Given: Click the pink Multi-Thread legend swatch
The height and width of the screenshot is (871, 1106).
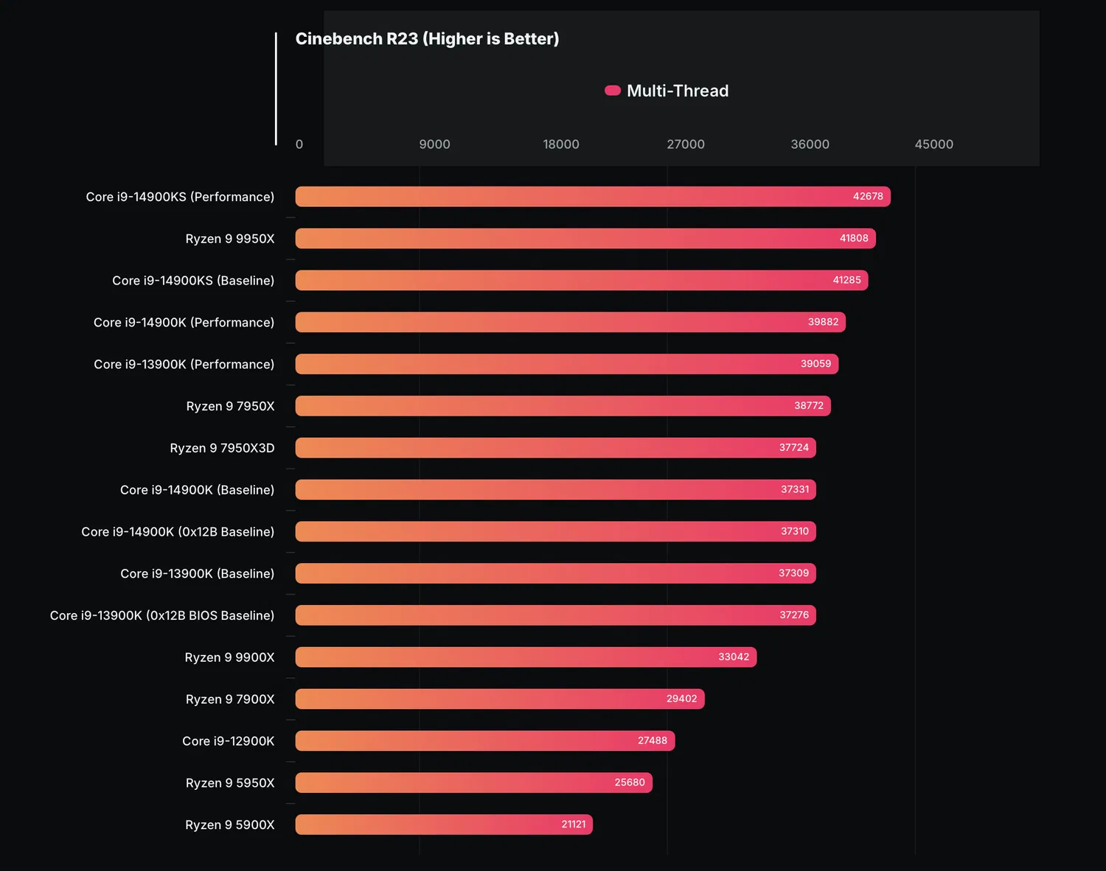Looking at the screenshot, I should pos(612,91).
